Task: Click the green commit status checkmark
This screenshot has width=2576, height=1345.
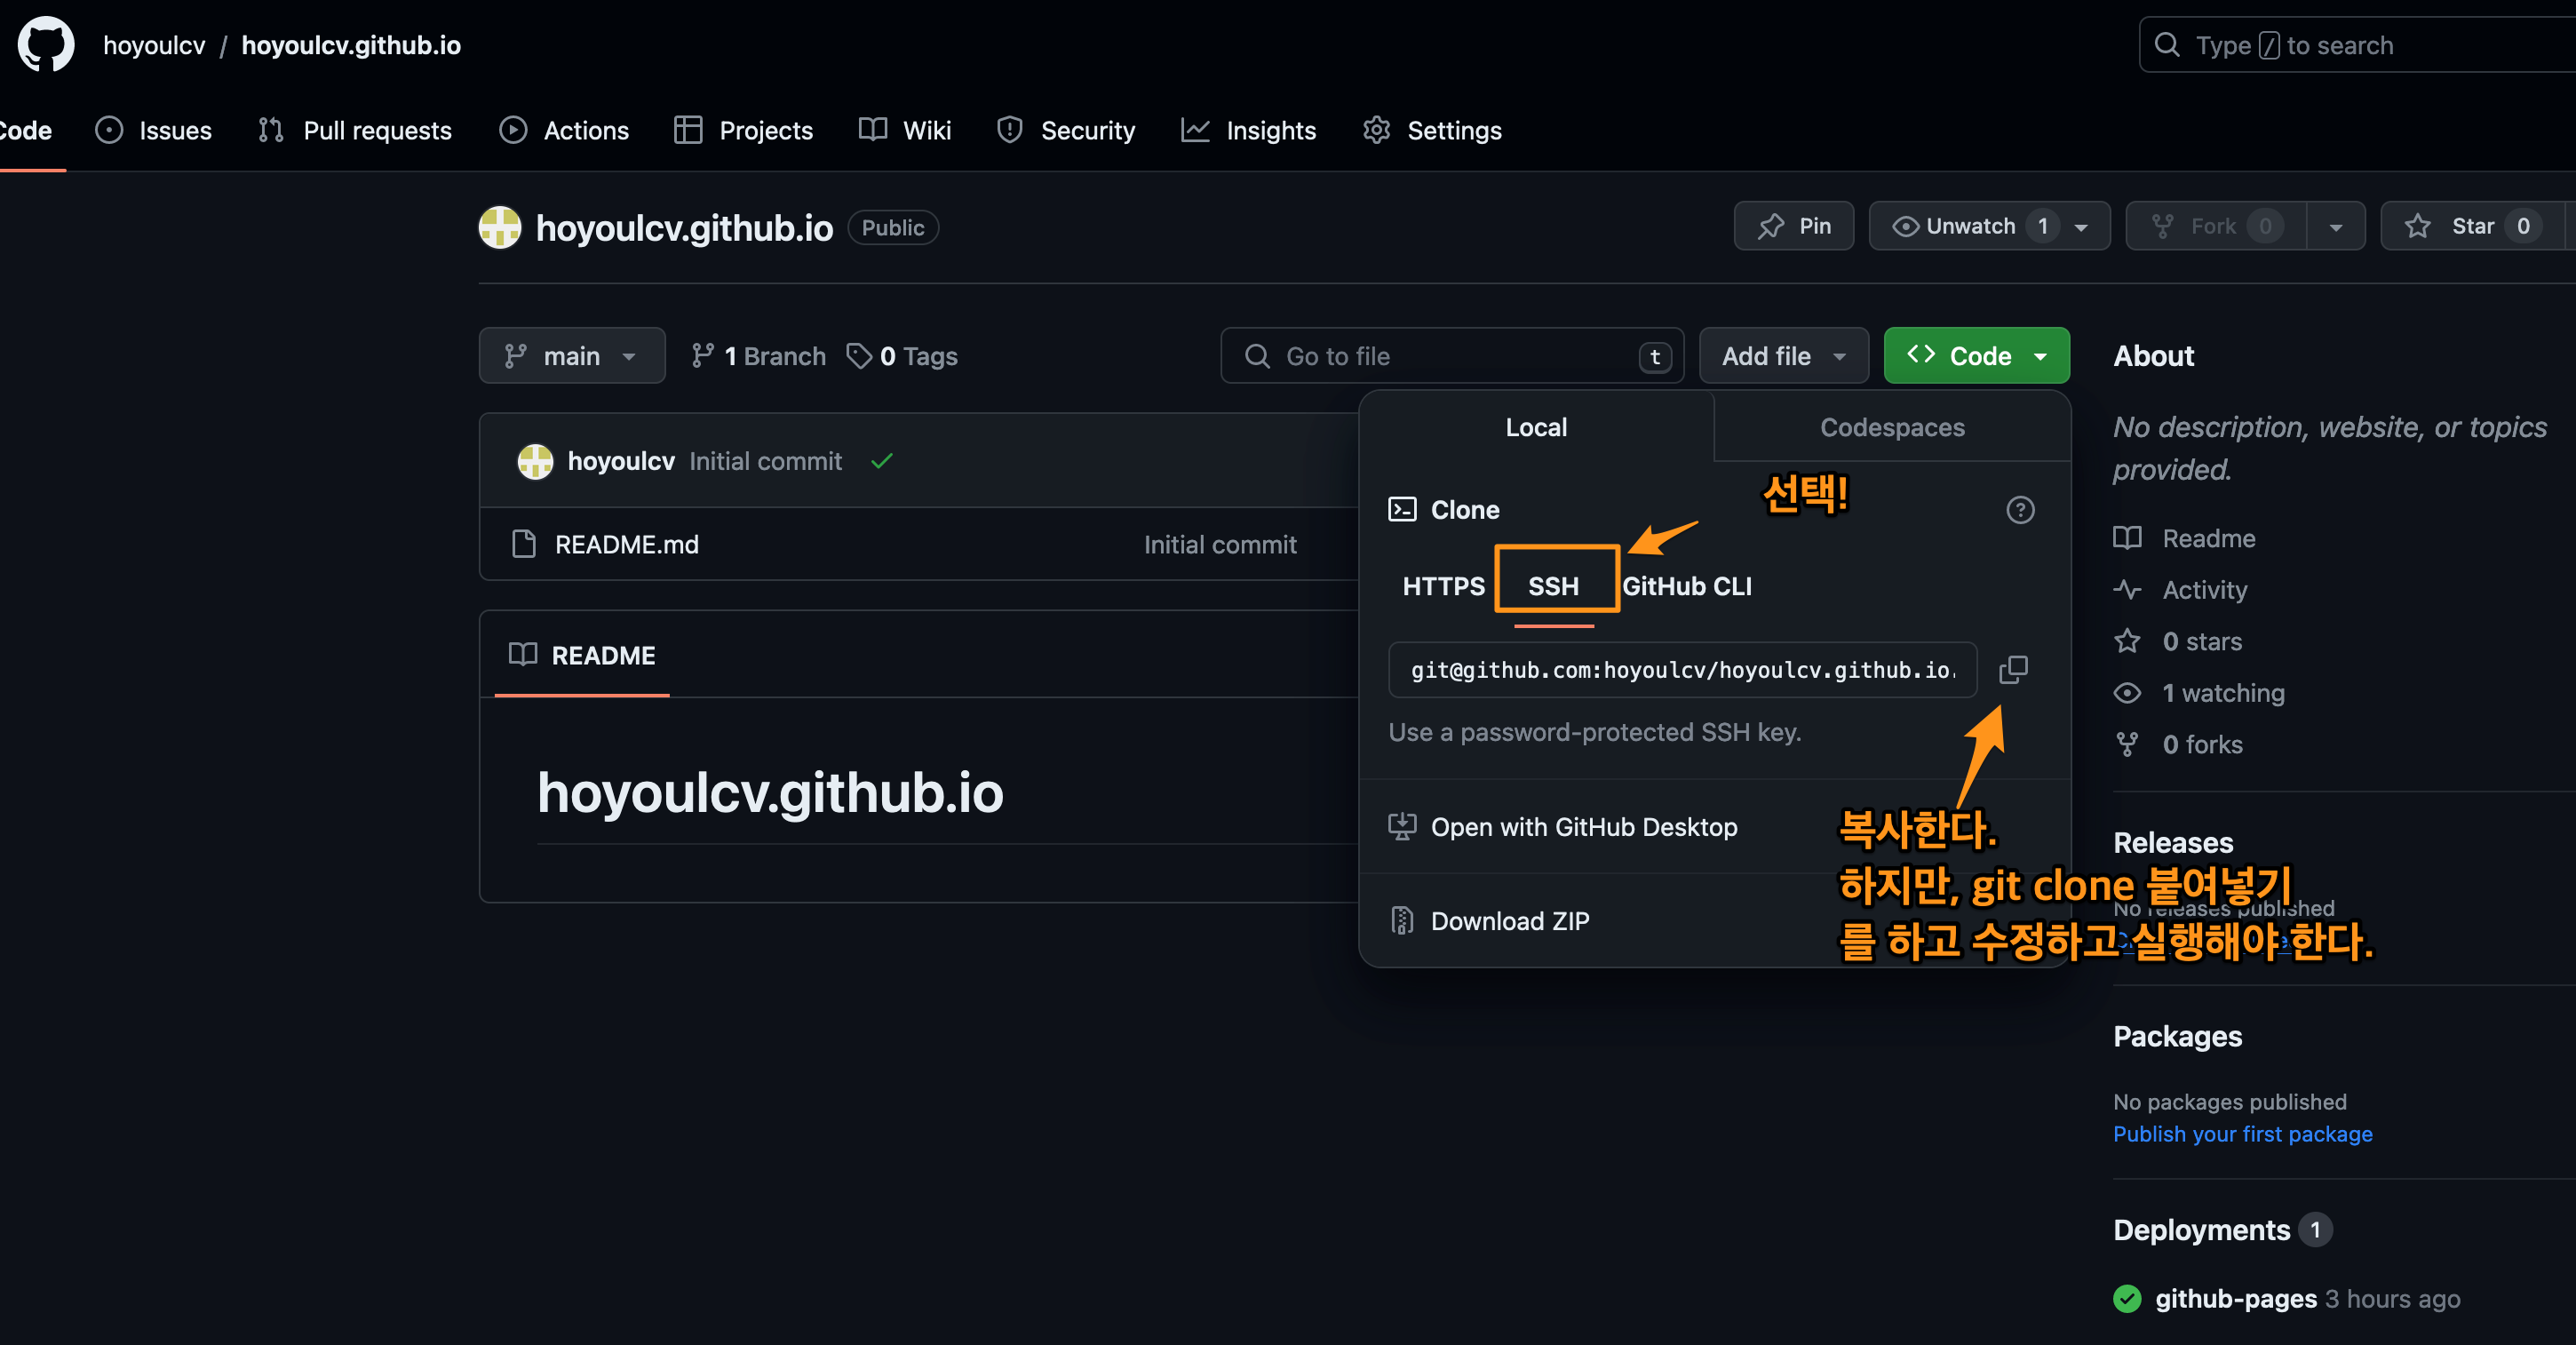Action: pos(881,461)
